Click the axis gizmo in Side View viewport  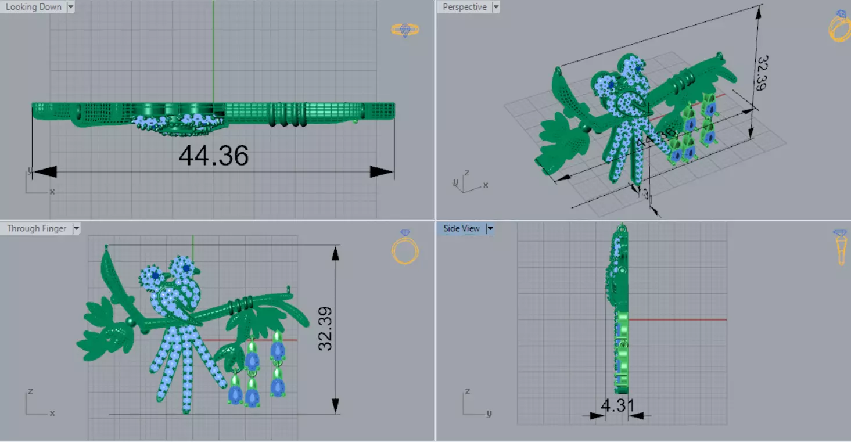coord(478,403)
